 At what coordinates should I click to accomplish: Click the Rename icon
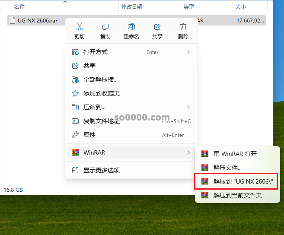tap(131, 27)
